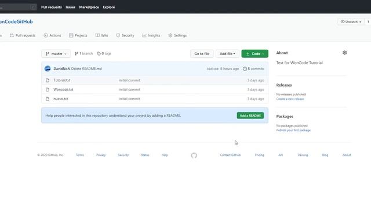Open the Status footer link
The height and width of the screenshot is (208, 371).
[x=146, y=155]
